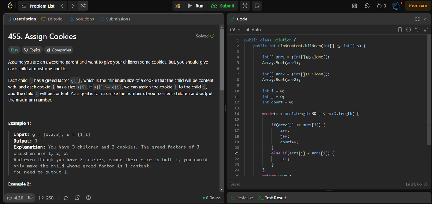Image resolution: width=432 pixels, height=204 pixels.
Task: Click the Easy difficulty badge
Action: (x=14, y=50)
